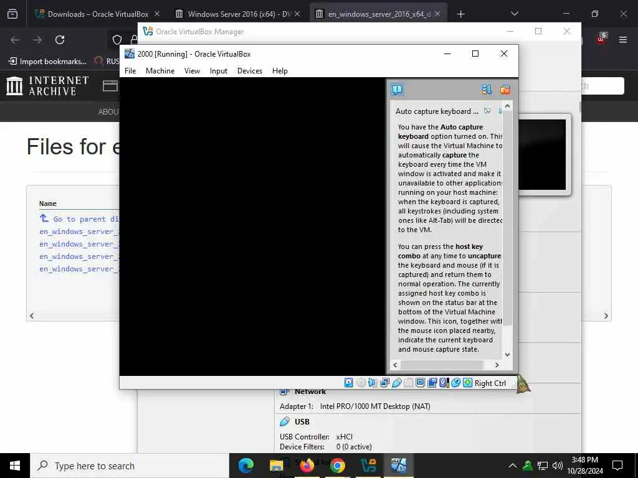Image resolution: width=638 pixels, height=478 pixels.
Task: Open the File menu in VM window
Action: [130, 71]
